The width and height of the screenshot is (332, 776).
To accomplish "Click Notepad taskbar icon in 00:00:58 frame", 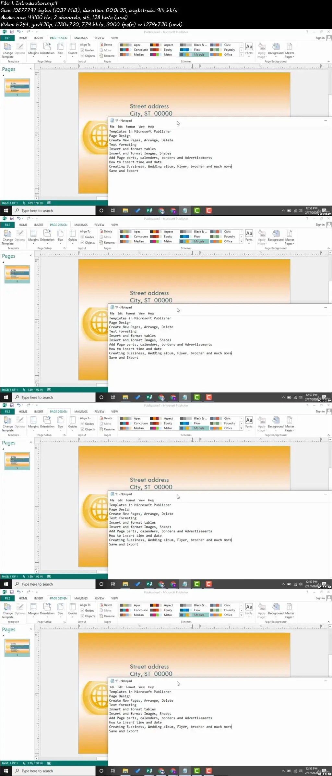I will (x=185, y=584).
